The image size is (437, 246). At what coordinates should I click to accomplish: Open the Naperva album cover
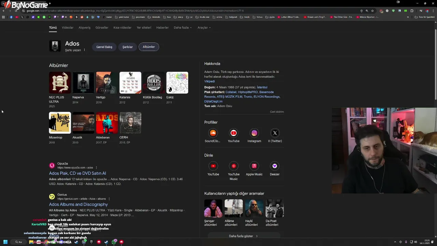click(83, 83)
